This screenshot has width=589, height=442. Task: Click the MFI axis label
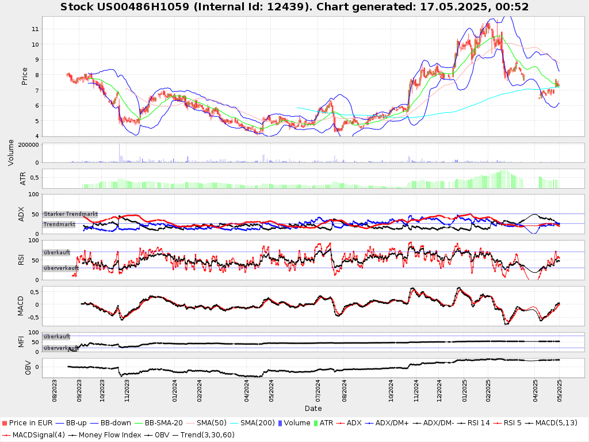pyautogui.click(x=21, y=342)
